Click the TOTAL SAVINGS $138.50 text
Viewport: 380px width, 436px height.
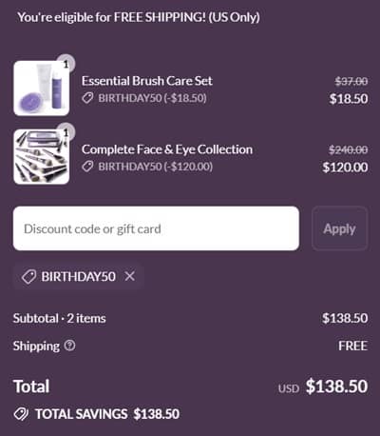tap(107, 414)
